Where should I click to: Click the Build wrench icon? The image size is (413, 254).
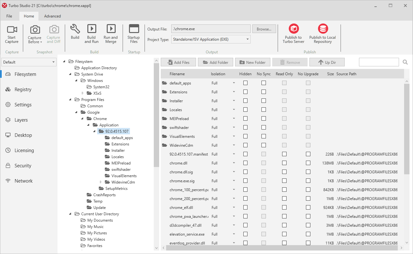click(x=75, y=29)
